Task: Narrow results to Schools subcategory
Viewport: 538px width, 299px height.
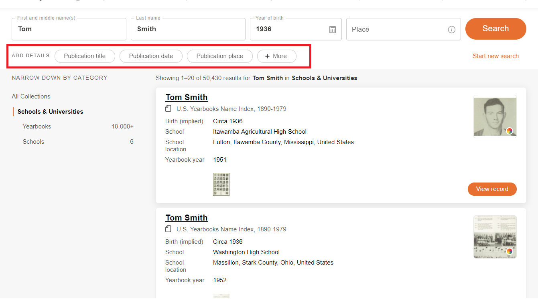Action: tap(33, 142)
